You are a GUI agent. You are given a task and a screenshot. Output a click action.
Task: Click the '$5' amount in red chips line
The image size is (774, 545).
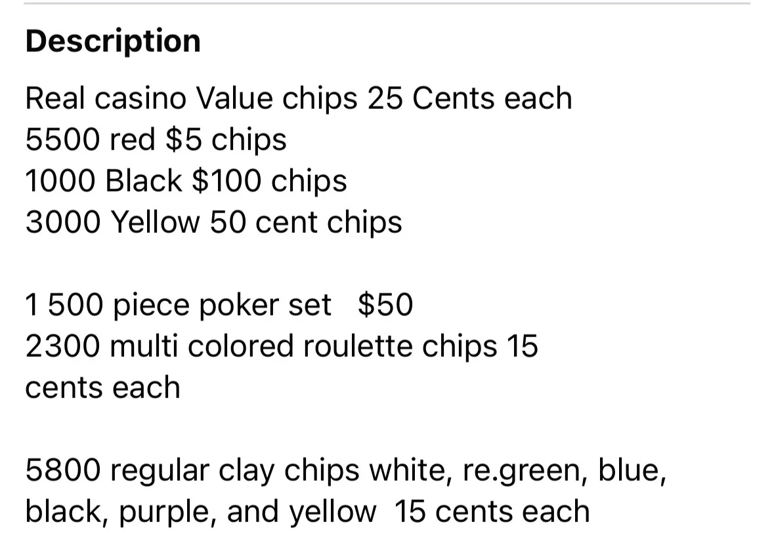pos(184,140)
